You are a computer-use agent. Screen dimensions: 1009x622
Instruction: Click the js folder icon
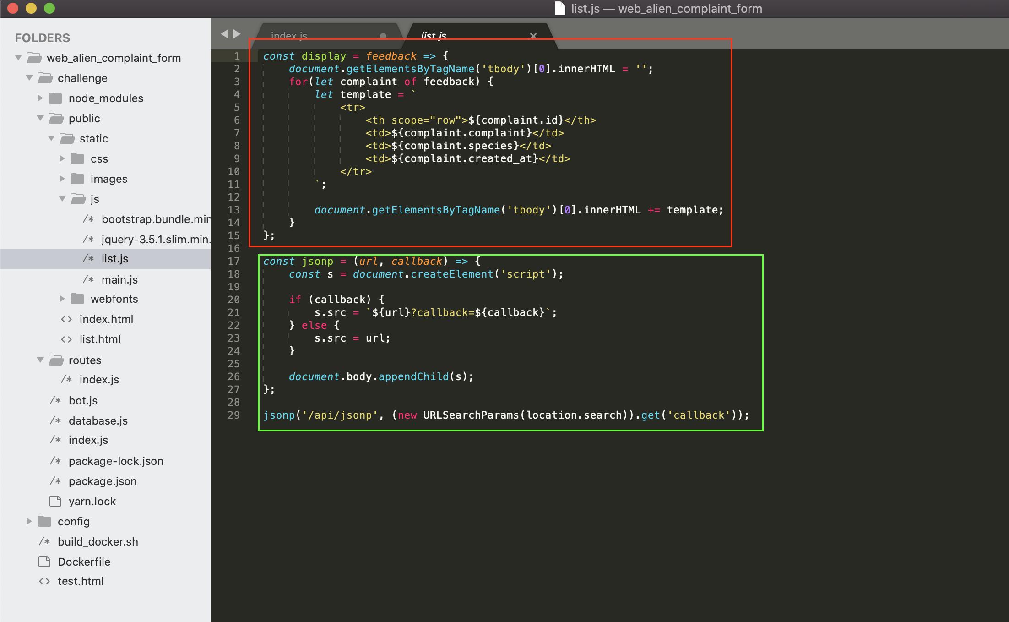tap(78, 199)
